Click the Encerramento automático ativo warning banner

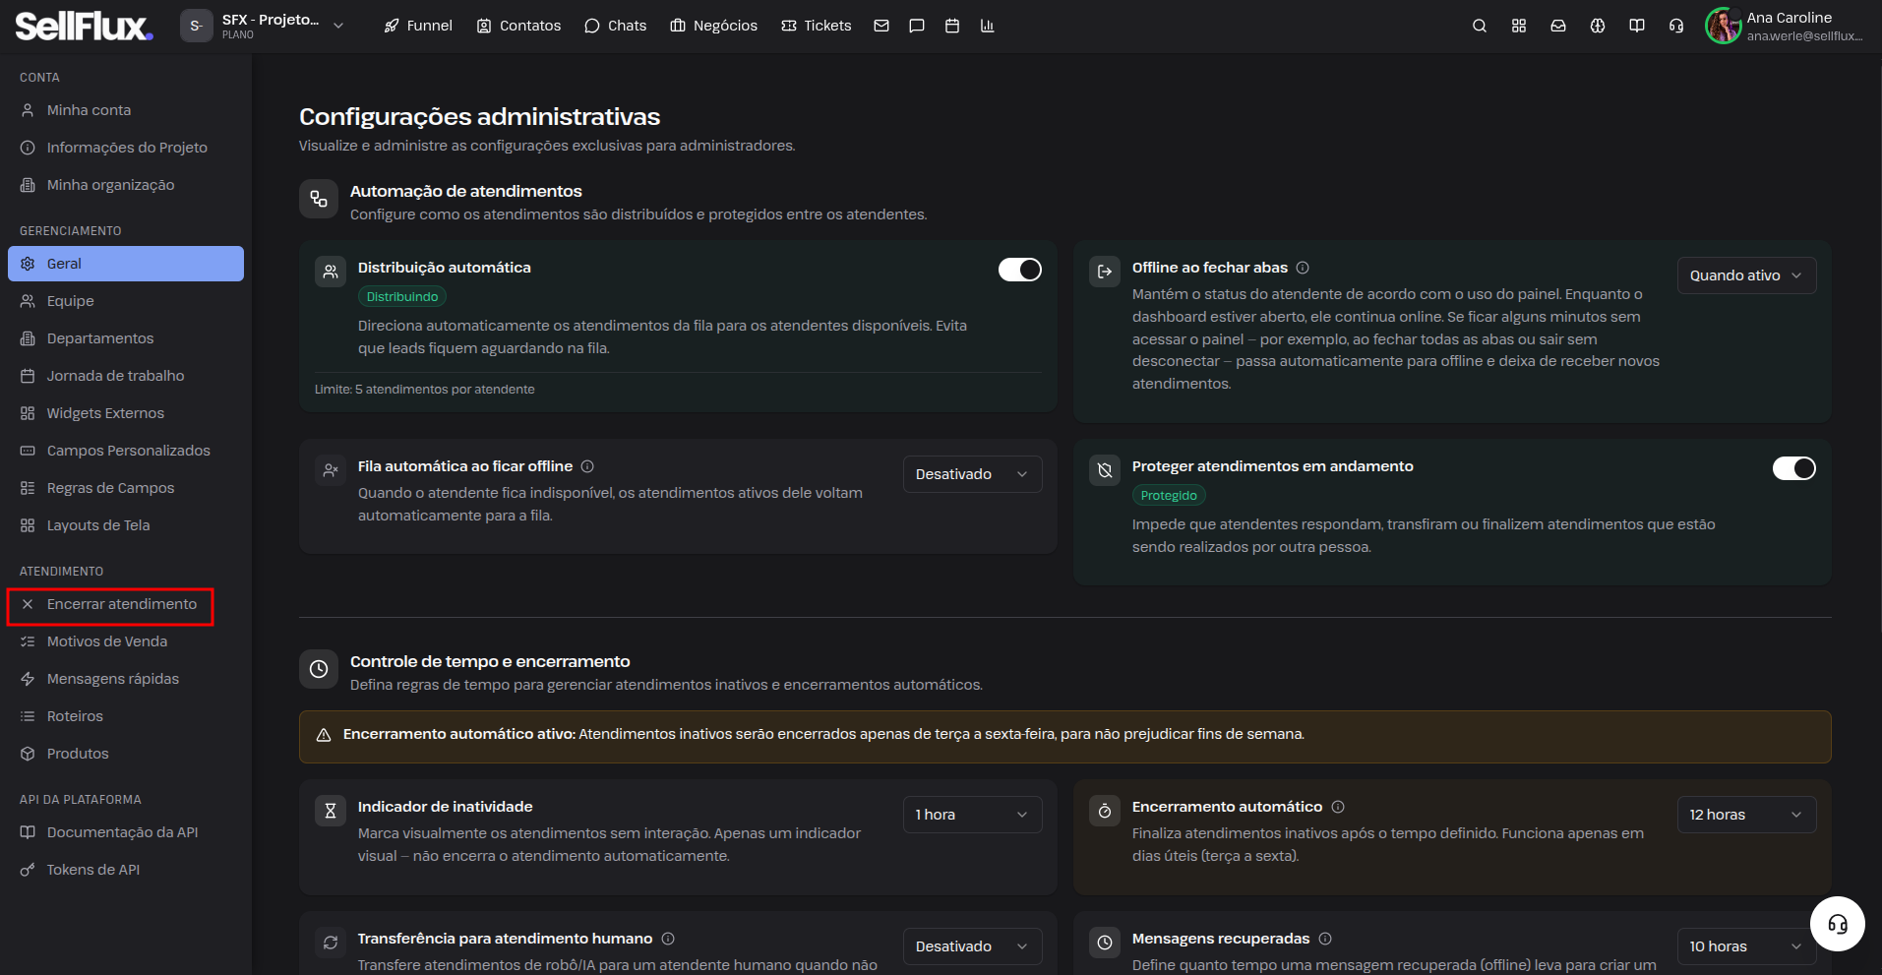tap(1064, 736)
